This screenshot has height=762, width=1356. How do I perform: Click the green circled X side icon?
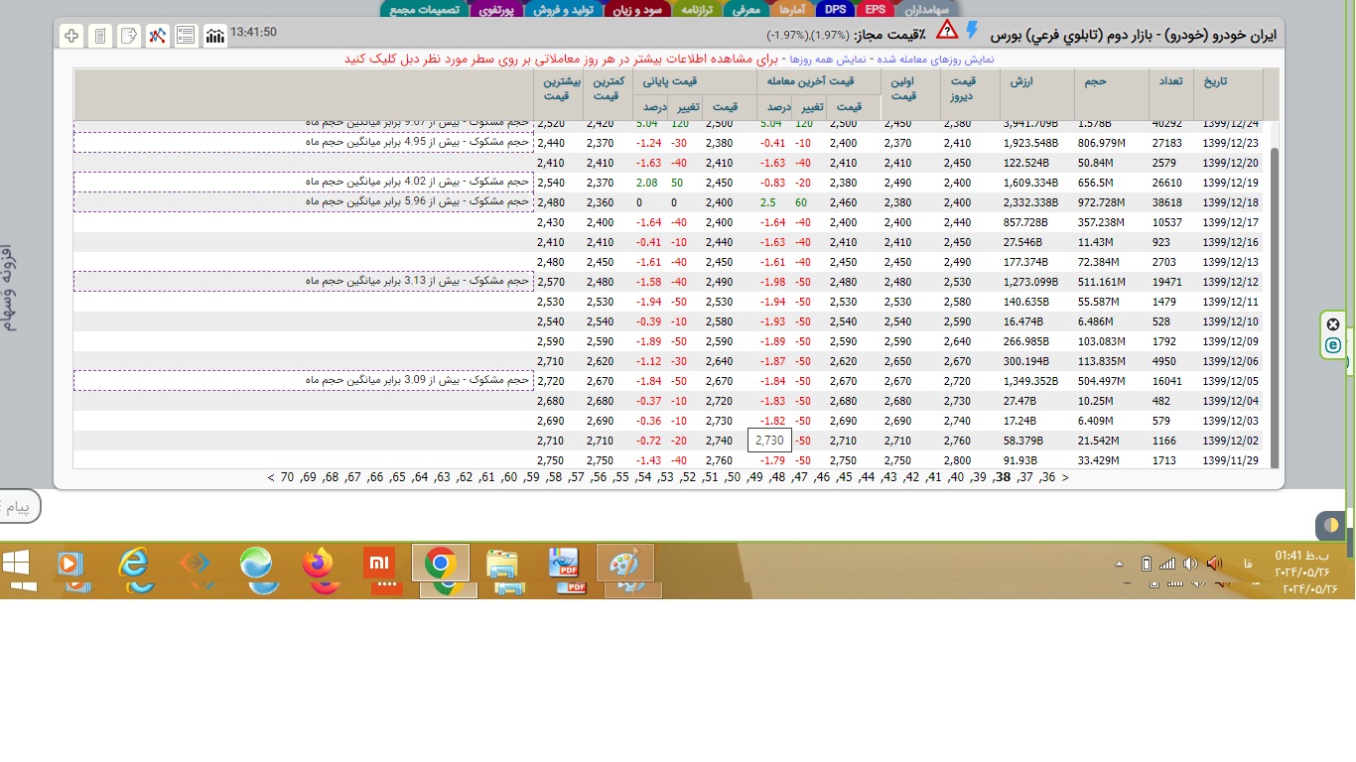coord(1333,324)
